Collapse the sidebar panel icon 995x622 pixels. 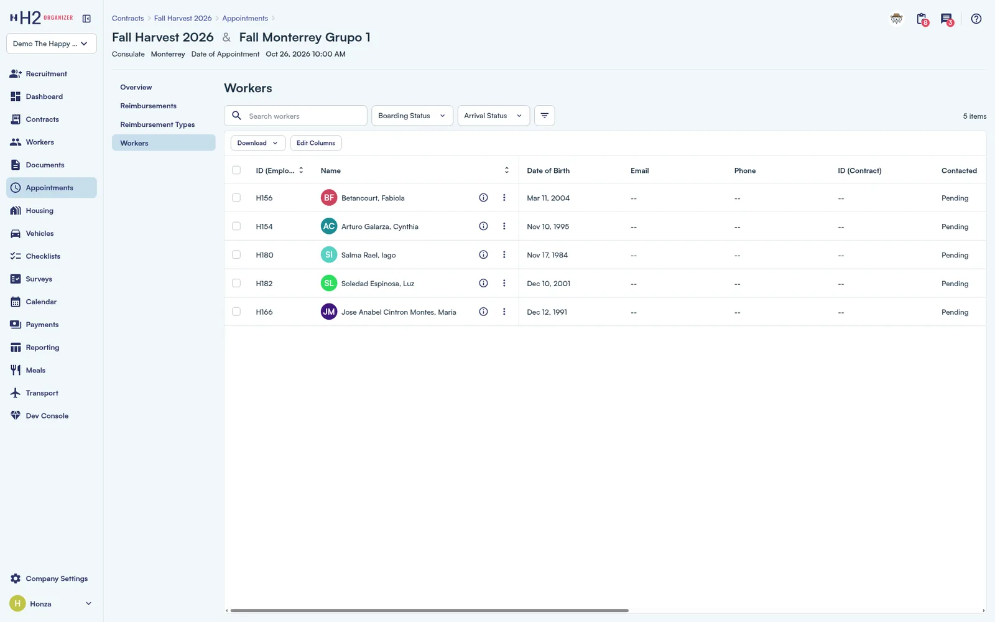pos(86,19)
